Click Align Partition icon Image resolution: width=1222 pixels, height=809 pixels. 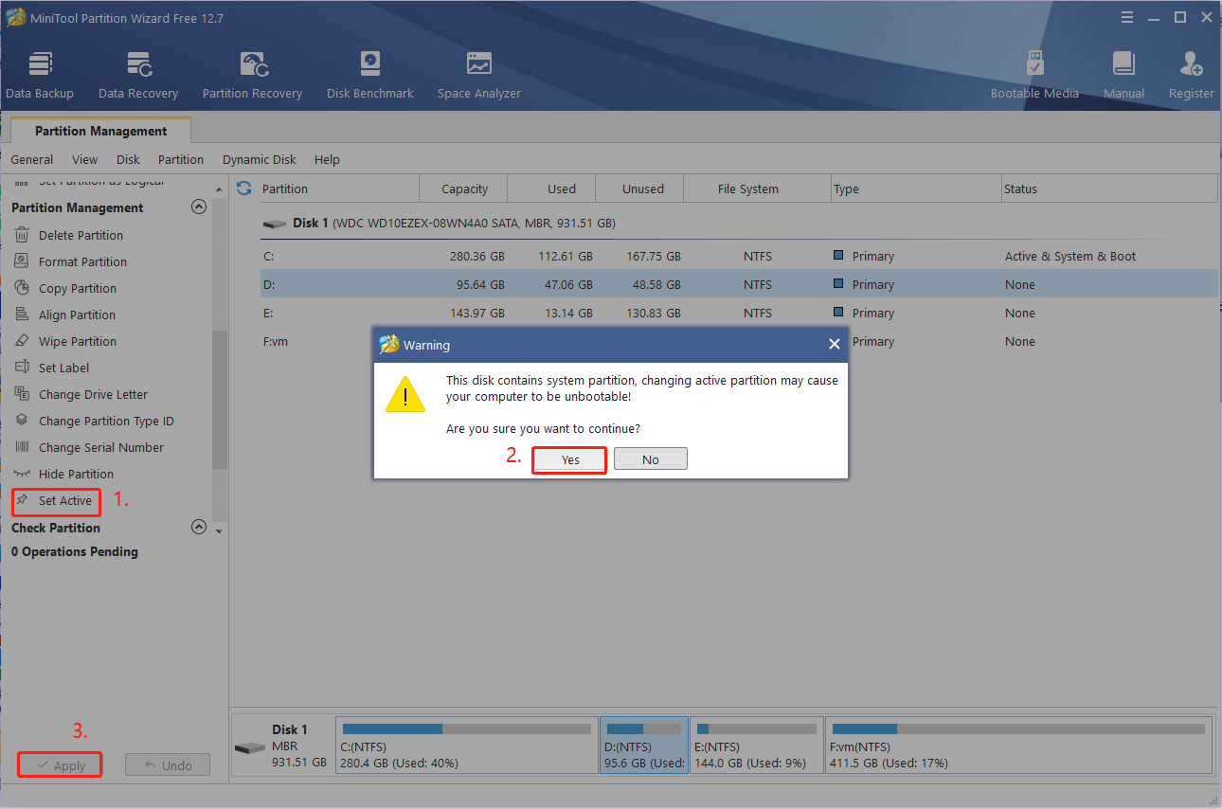tap(22, 315)
